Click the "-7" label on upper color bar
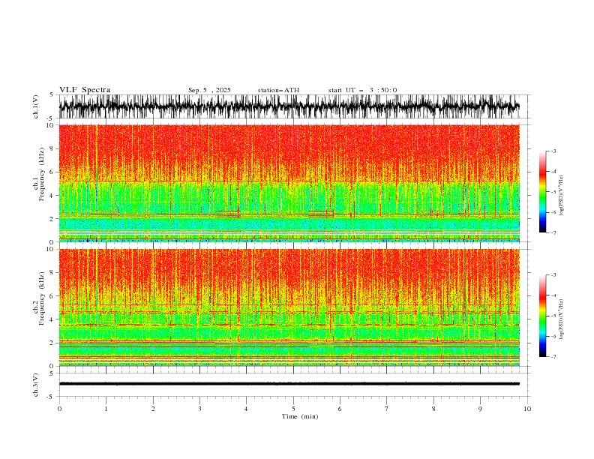Image resolution: width=594 pixels, height=459 pixels. coord(553,232)
